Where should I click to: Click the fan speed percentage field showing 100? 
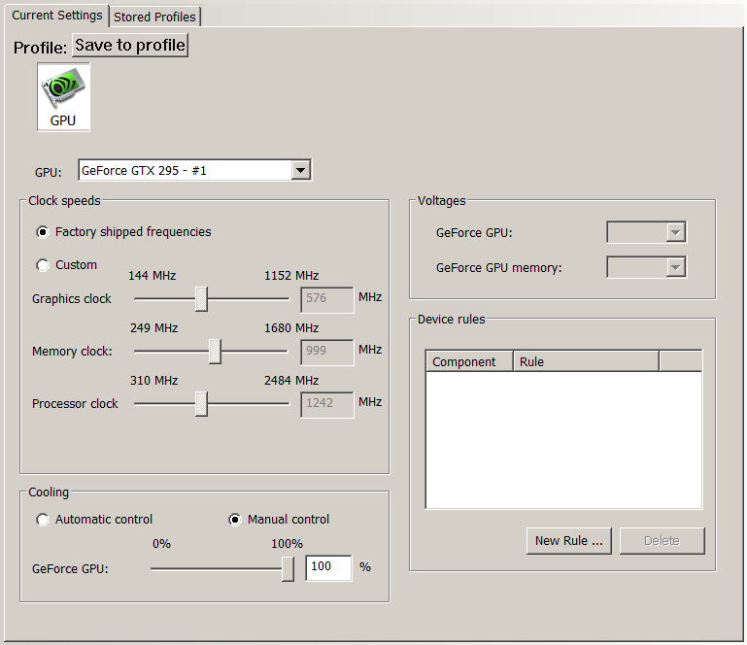coord(328,568)
